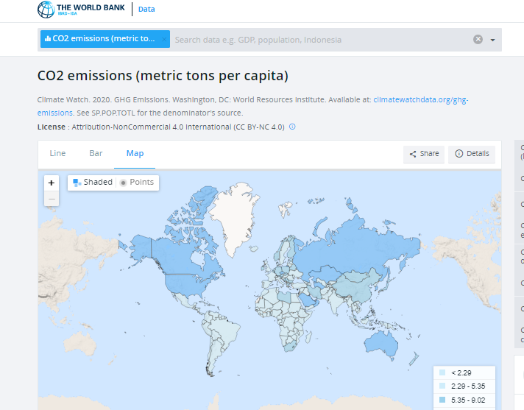Select the Map tab
This screenshot has height=410, width=524.
(135, 153)
